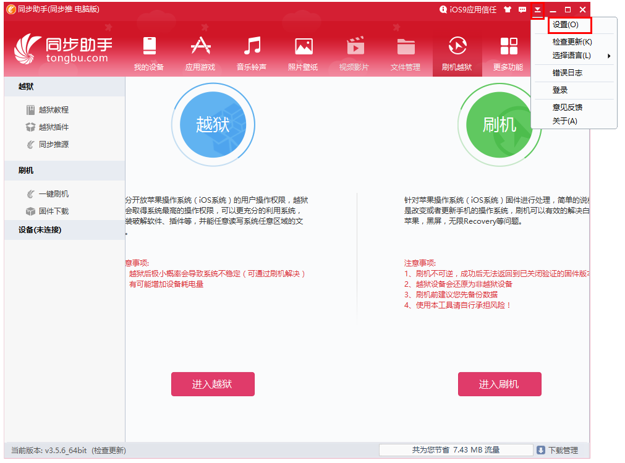Open the 选择语言(L) submenu

point(572,56)
